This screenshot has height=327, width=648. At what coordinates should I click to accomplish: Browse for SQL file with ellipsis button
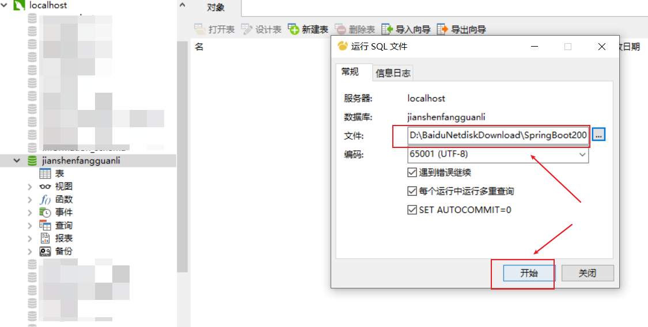(x=598, y=135)
